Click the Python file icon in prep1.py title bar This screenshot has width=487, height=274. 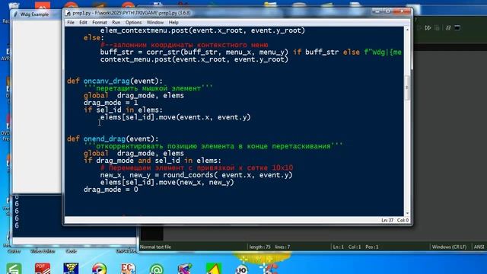pos(68,13)
